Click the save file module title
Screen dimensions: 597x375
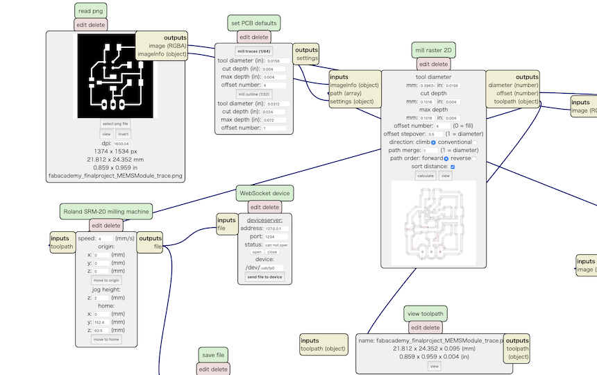[x=213, y=355]
